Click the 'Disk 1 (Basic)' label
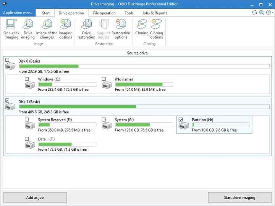The image size is (275, 206). pyautogui.click(x=29, y=102)
